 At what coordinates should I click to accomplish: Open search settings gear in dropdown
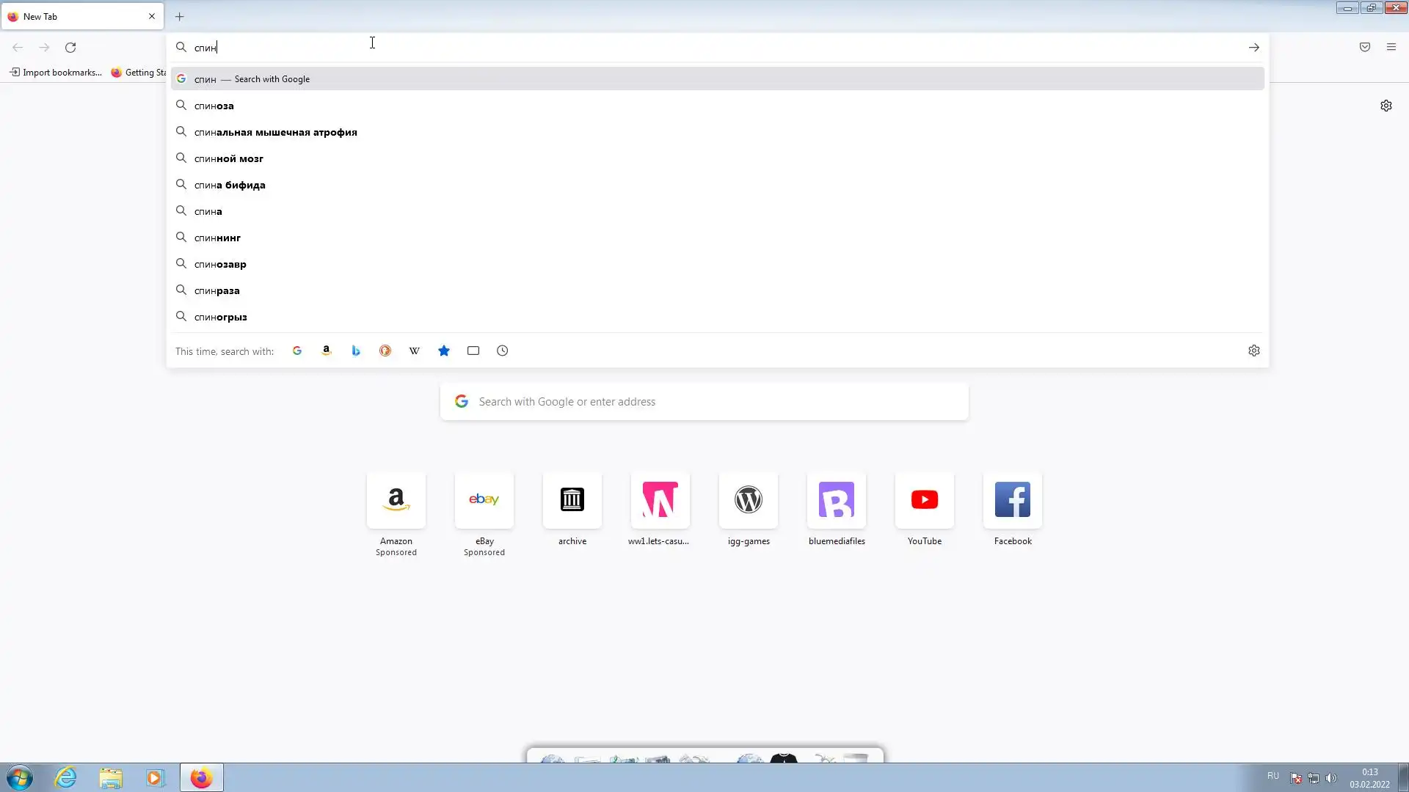(x=1254, y=351)
